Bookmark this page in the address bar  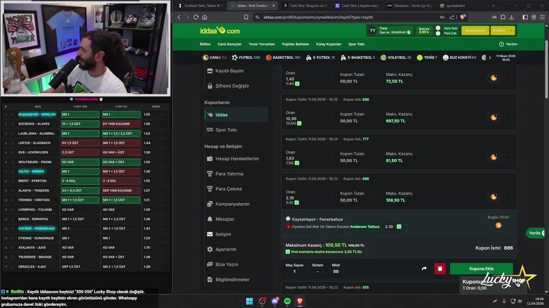point(246,17)
